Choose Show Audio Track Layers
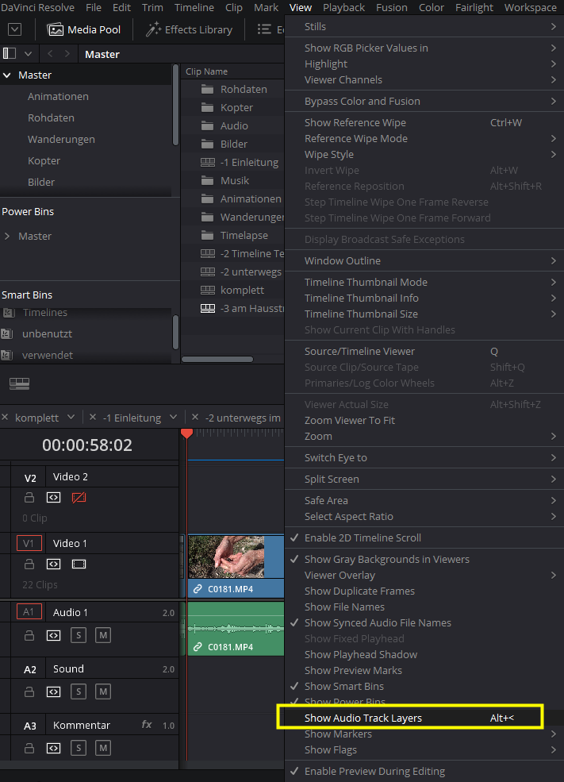564x782 pixels. click(424, 718)
